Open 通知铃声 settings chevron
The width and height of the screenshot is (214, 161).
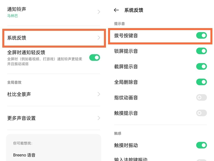click(x=99, y=12)
